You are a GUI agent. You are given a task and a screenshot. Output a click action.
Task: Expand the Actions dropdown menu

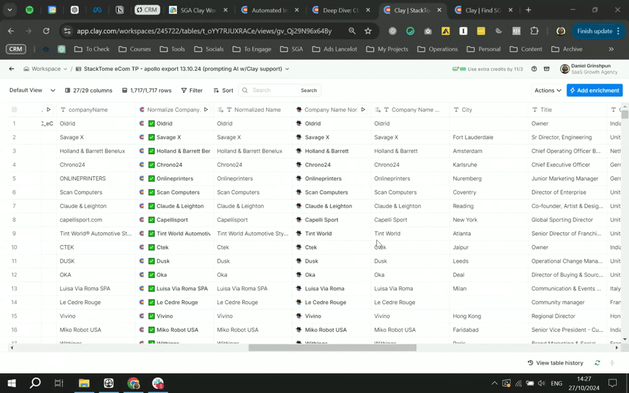547,90
